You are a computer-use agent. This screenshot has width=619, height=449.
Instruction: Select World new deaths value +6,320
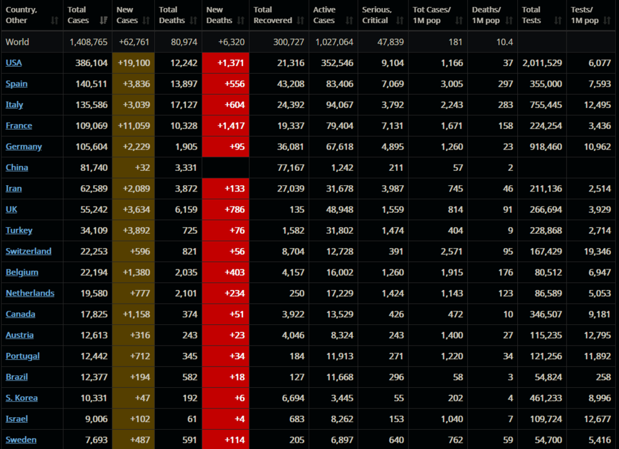[231, 42]
